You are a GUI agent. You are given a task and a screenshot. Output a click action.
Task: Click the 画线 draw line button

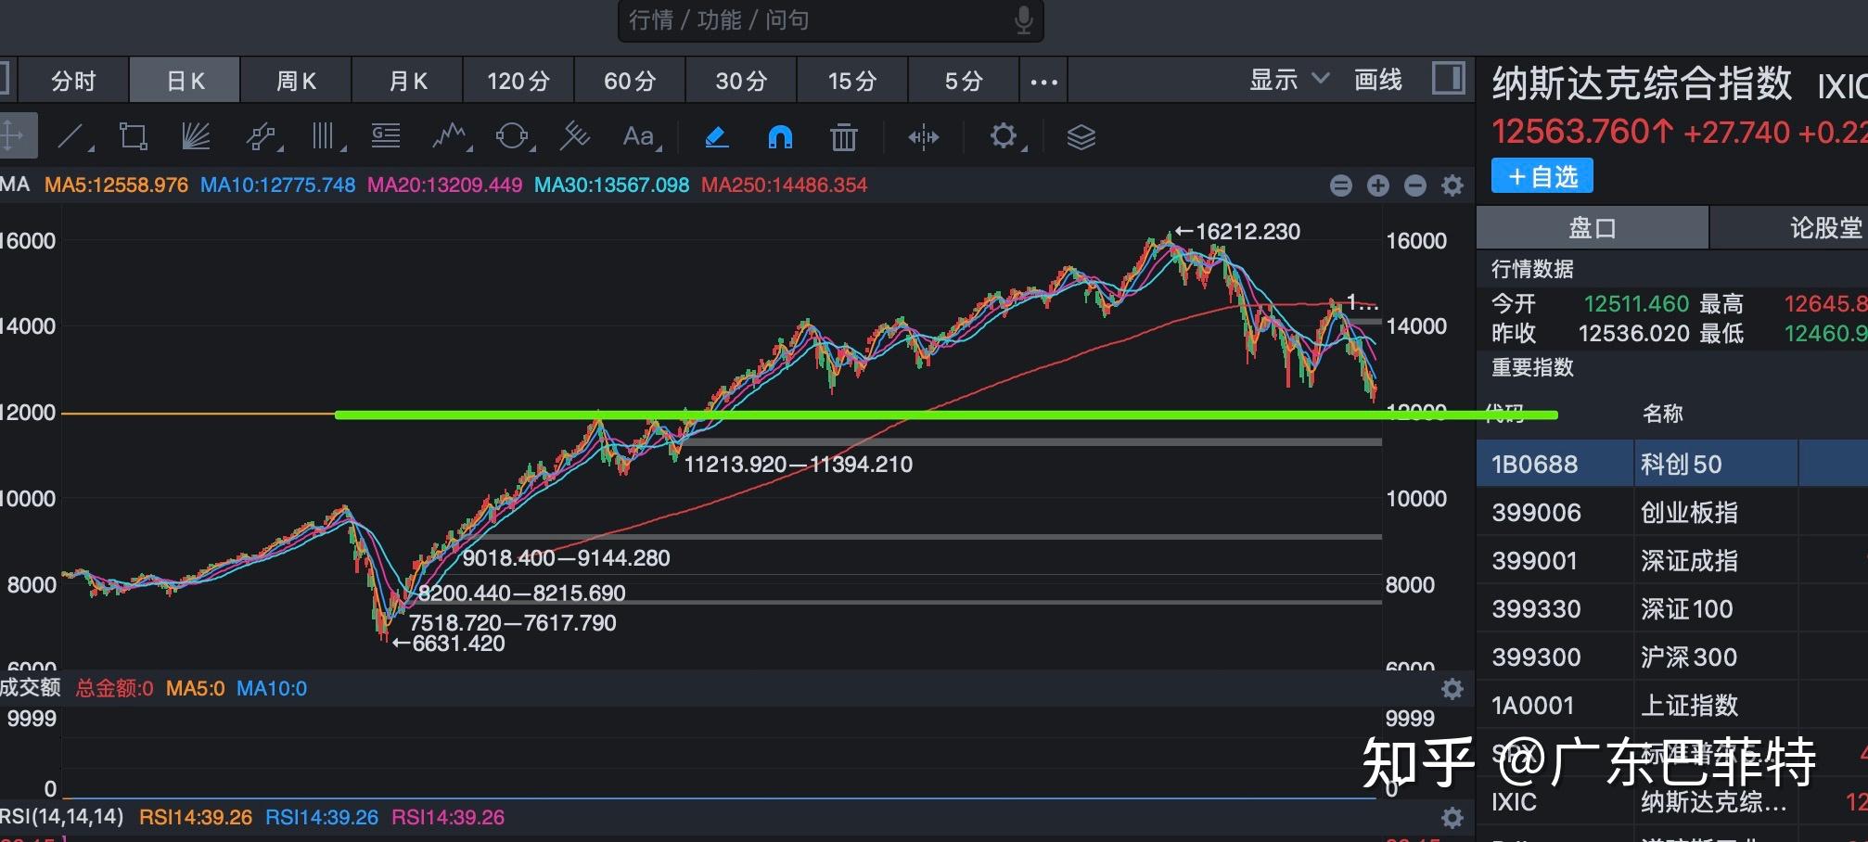pos(1378,80)
